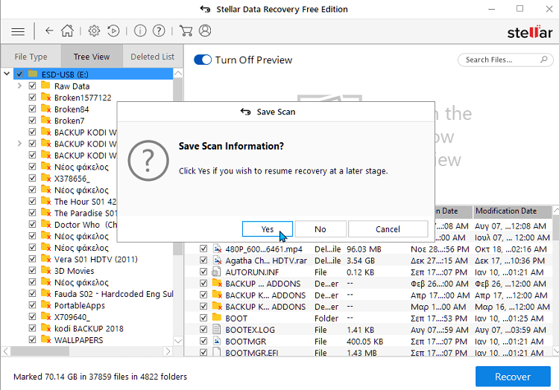Click the kodi BACKUP 2018 folder icon
This screenshot has height=390, width=559.
45,328
